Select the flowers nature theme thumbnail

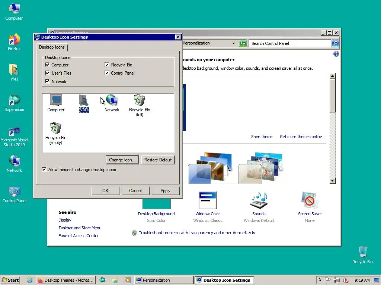pos(261,167)
